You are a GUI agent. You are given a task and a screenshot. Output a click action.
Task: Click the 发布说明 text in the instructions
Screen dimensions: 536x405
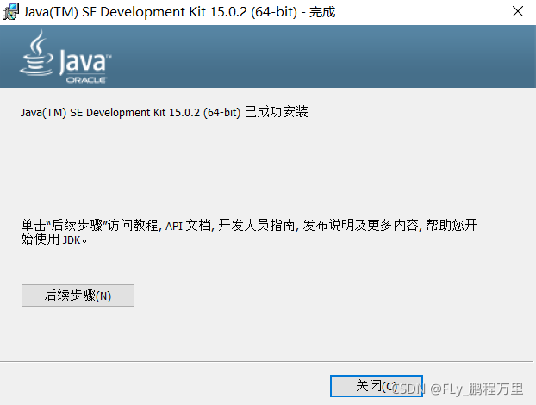(328, 226)
